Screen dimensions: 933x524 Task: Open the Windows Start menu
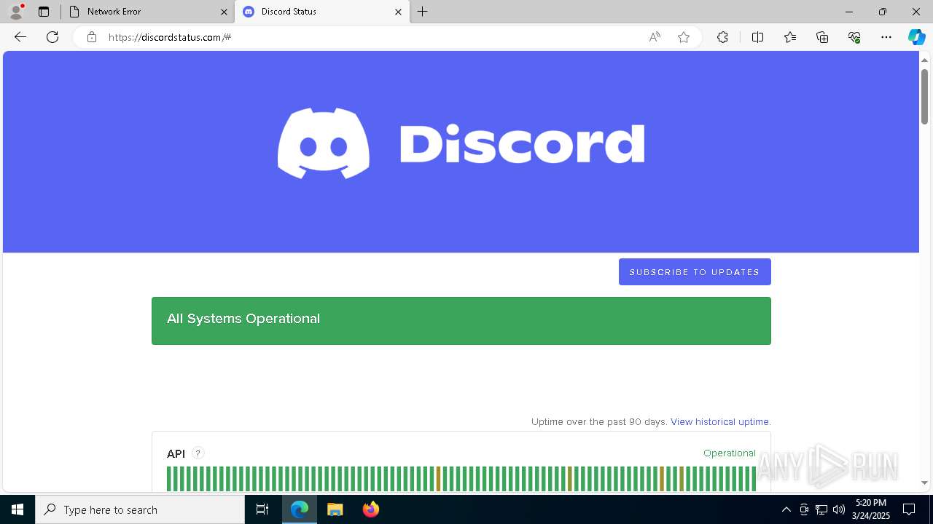coord(17,509)
